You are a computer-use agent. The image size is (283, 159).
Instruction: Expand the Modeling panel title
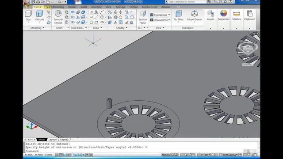37,28
